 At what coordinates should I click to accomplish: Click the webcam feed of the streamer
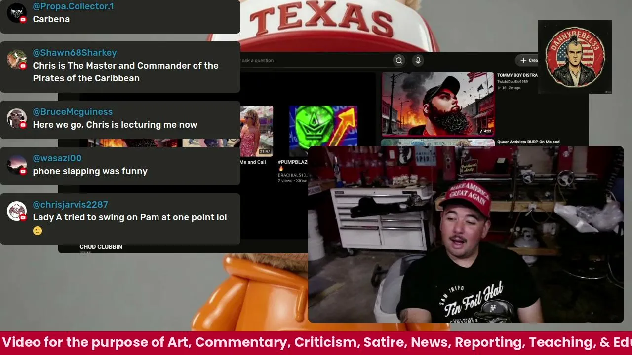tap(466, 235)
